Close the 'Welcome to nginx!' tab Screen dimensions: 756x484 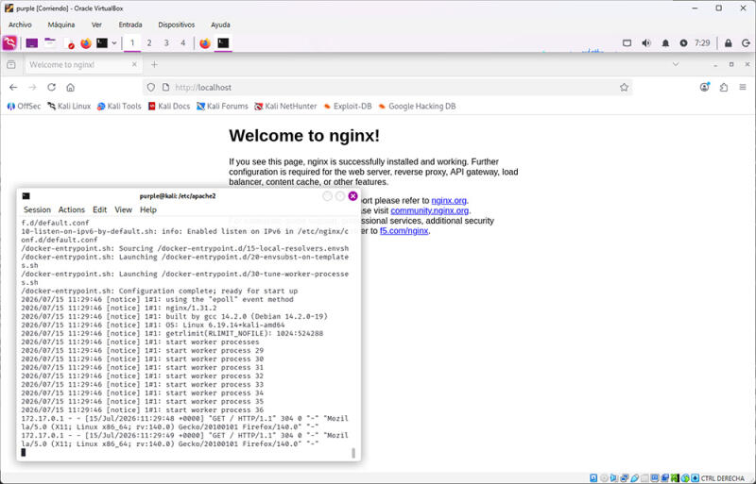tap(134, 64)
